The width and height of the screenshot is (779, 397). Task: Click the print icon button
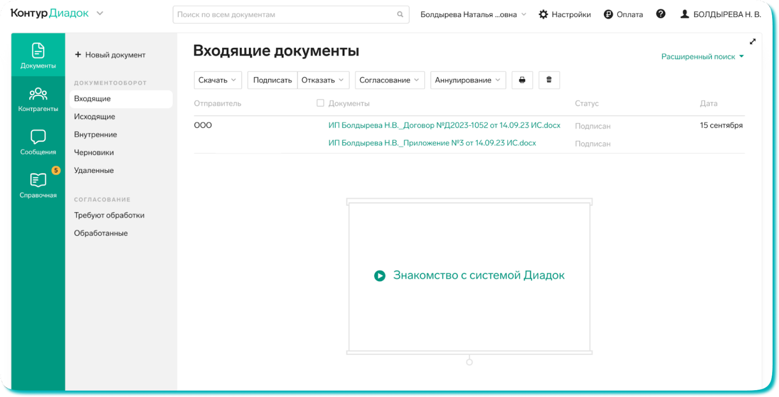pos(522,80)
